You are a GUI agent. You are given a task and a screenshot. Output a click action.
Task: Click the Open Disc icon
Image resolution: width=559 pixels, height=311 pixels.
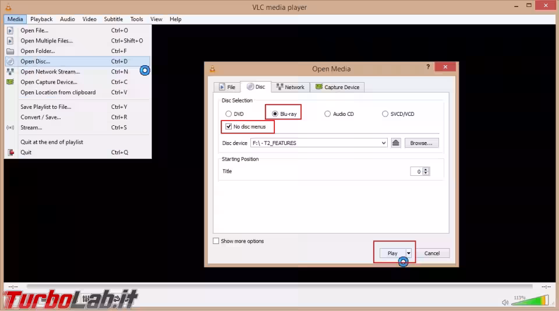pyautogui.click(x=10, y=61)
